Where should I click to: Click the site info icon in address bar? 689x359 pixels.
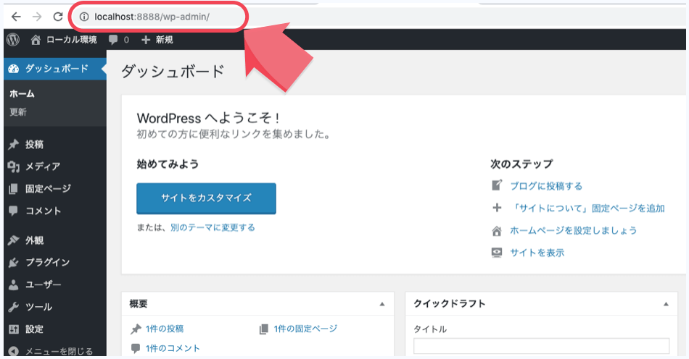point(84,17)
